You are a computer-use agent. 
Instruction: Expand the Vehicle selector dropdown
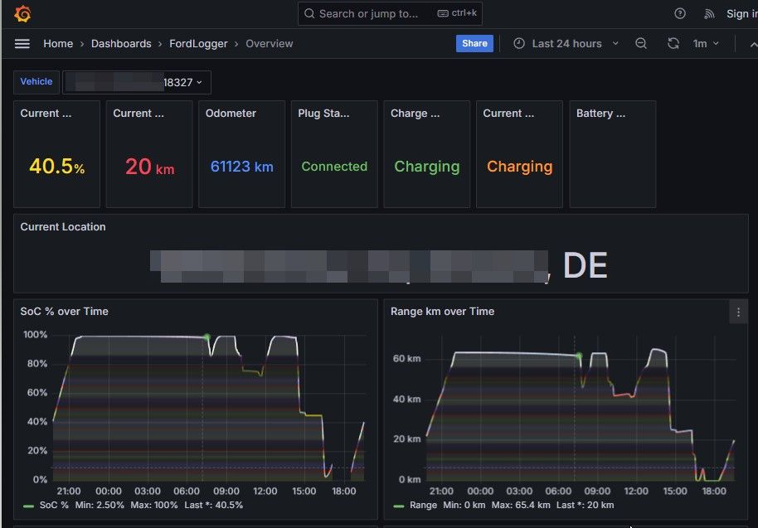click(137, 82)
